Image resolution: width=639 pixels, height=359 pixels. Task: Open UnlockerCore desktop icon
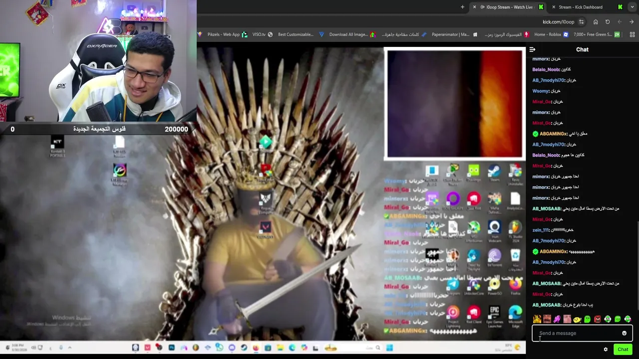point(474,286)
